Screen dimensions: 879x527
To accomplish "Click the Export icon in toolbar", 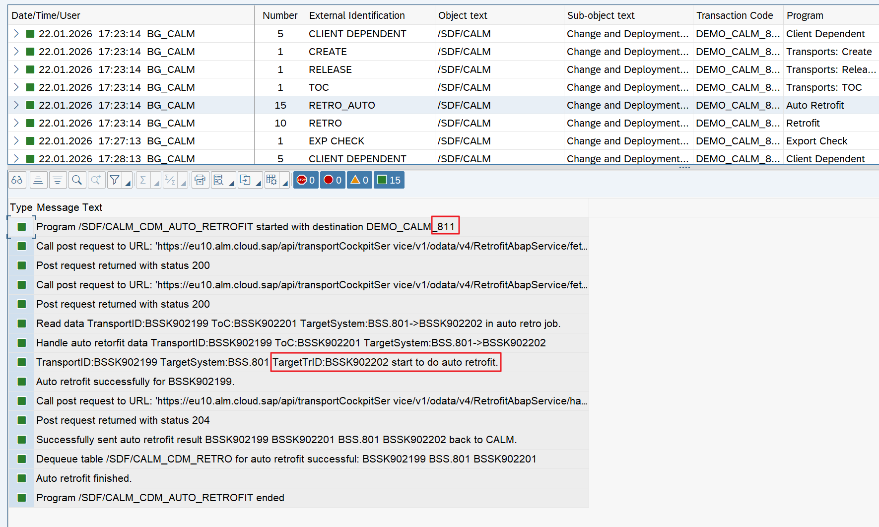I will tap(245, 180).
